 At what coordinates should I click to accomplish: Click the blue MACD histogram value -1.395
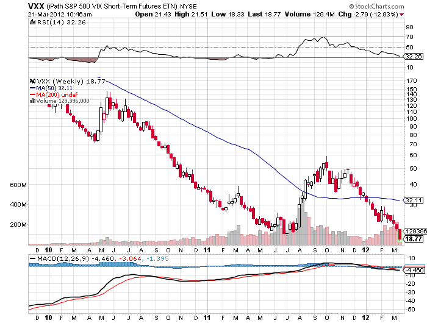coord(157,258)
